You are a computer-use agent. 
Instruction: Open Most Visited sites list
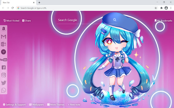(x=11, y=21)
